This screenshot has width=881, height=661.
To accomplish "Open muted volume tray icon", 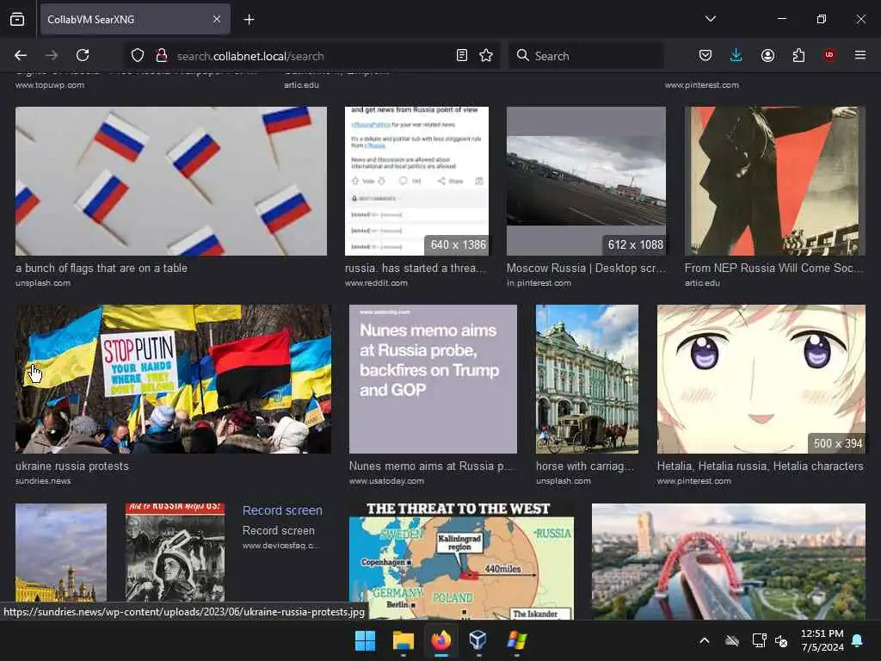I will coord(781,640).
